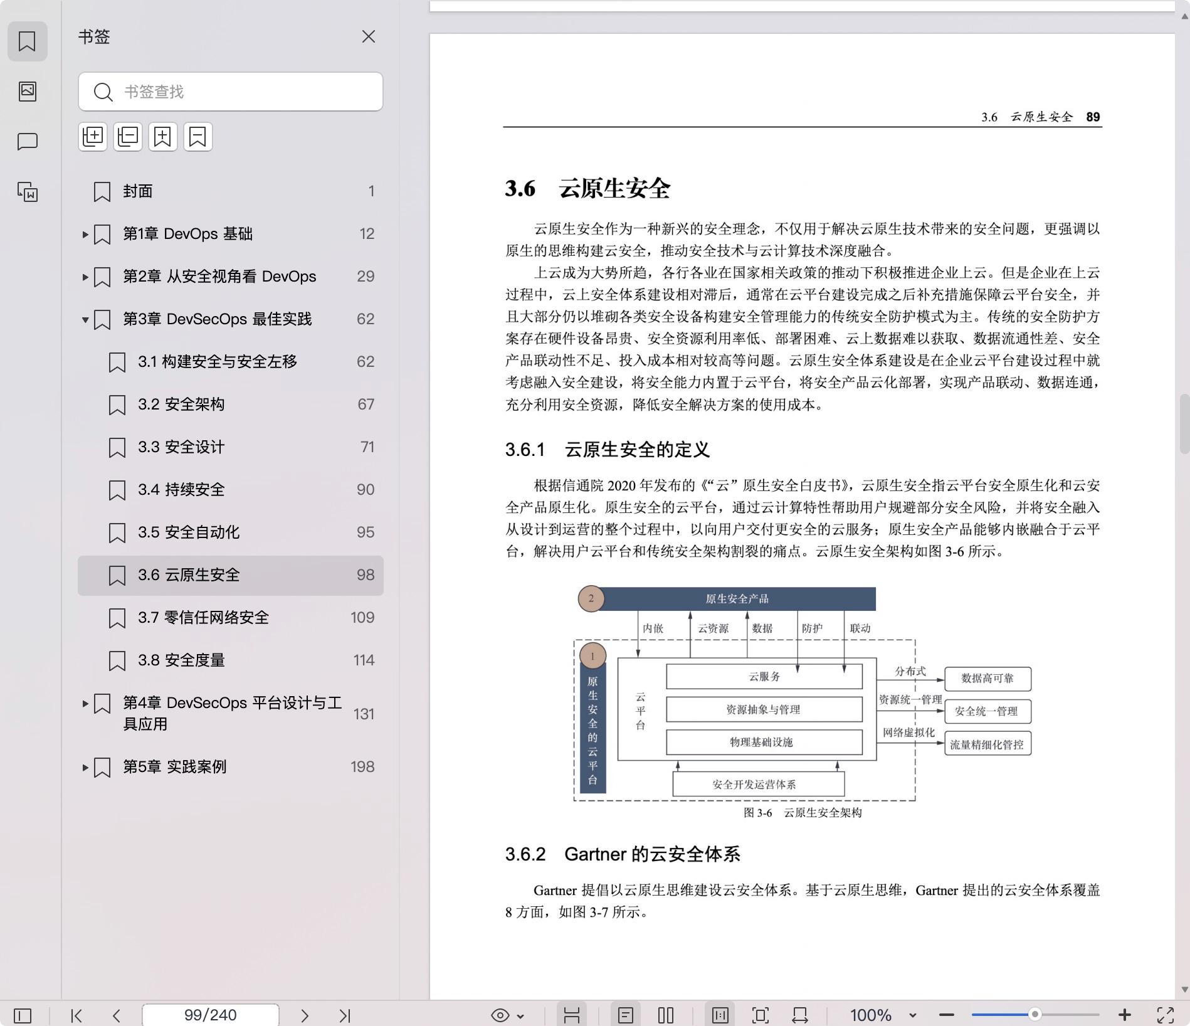Click the magnifier icon in bookmark search
The width and height of the screenshot is (1190, 1026).
[x=103, y=92]
